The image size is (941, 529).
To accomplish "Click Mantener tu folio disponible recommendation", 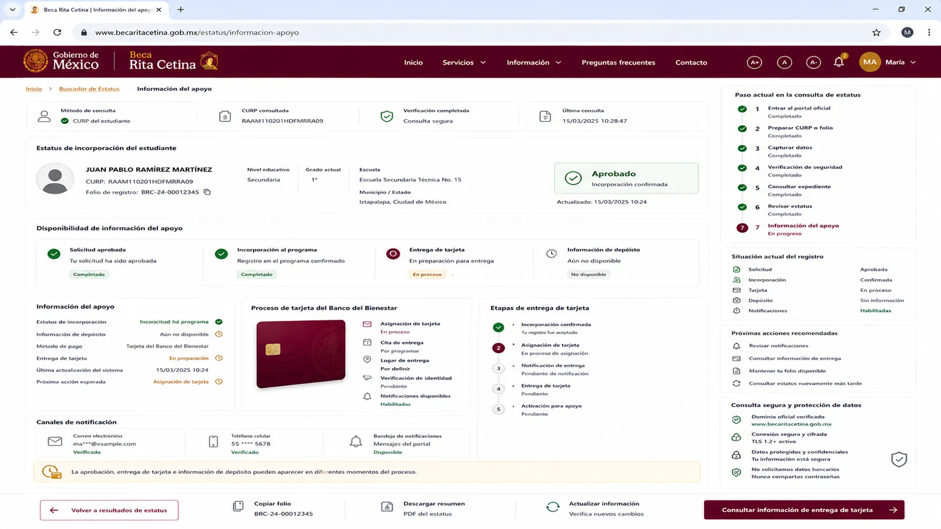I will pyautogui.click(x=787, y=371).
